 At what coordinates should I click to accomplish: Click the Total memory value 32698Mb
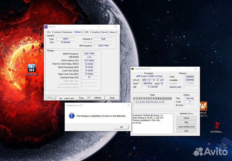(190, 77)
